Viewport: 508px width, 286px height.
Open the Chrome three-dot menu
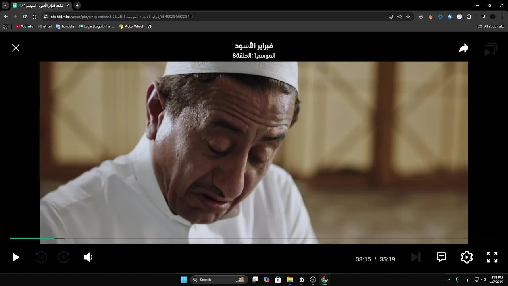coord(502,17)
